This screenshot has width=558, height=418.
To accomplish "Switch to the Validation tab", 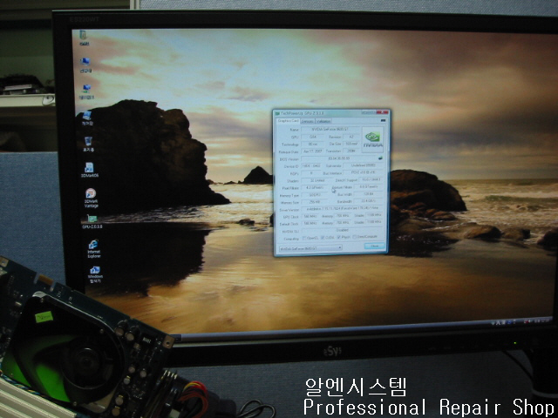I will 323,121.
